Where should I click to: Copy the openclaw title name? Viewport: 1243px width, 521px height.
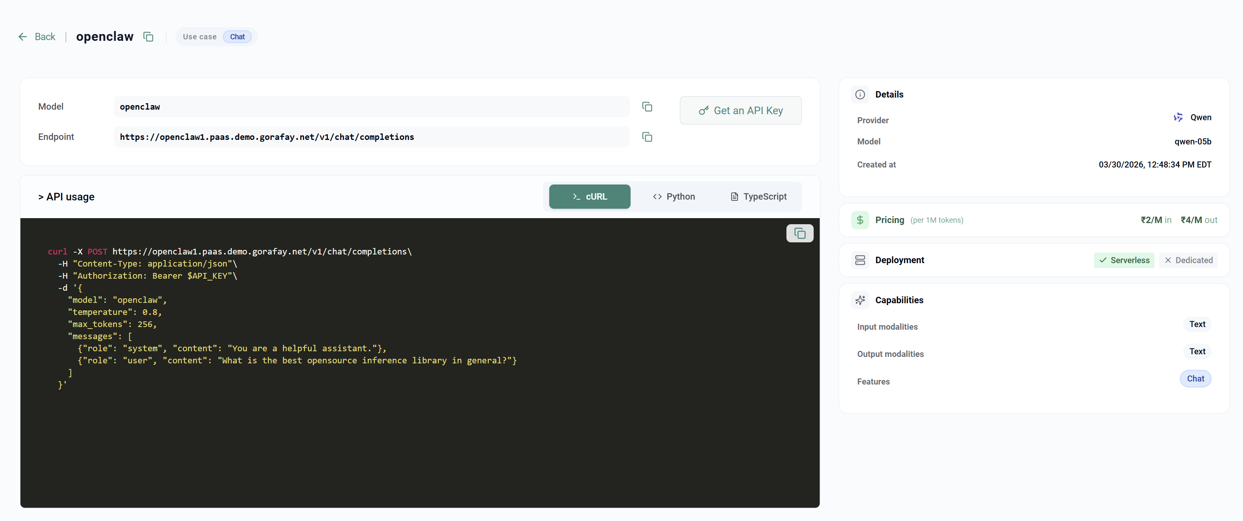(148, 37)
